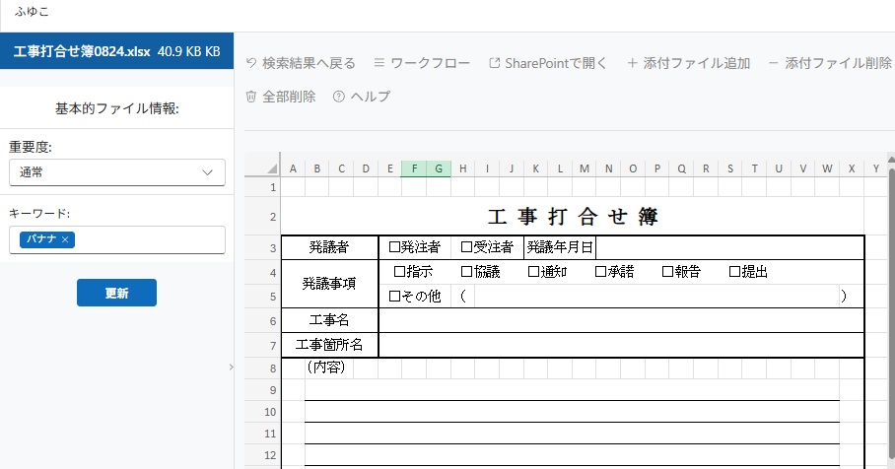Viewport: 895px width, 469px height.
Task: Click SharePointで開く external link icon
Action: (x=495, y=63)
